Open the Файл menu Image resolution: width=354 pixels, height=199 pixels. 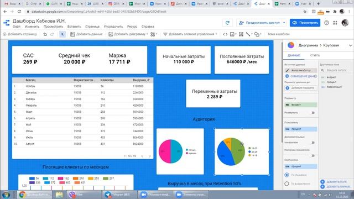point(17,27)
